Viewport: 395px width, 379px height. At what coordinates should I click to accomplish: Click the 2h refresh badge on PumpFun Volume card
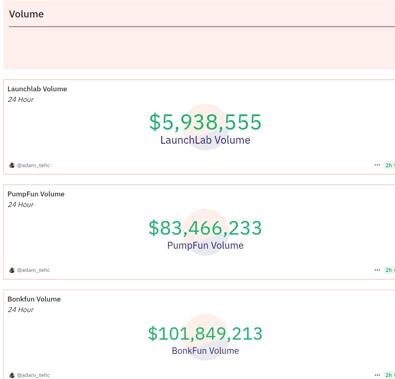click(389, 270)
